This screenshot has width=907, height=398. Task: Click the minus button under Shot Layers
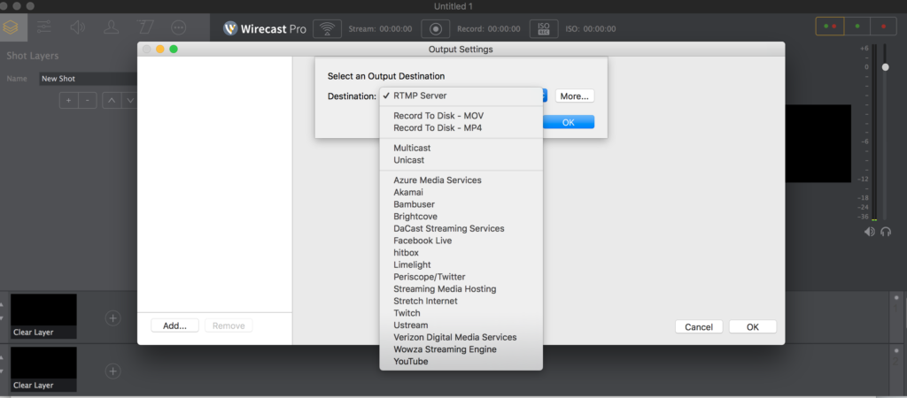(x=88, y=100)
